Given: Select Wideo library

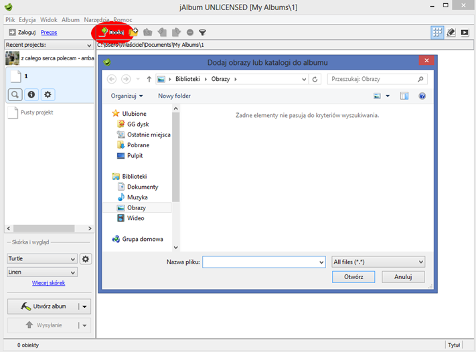Looking at the screenshot, I should point(131,218).
